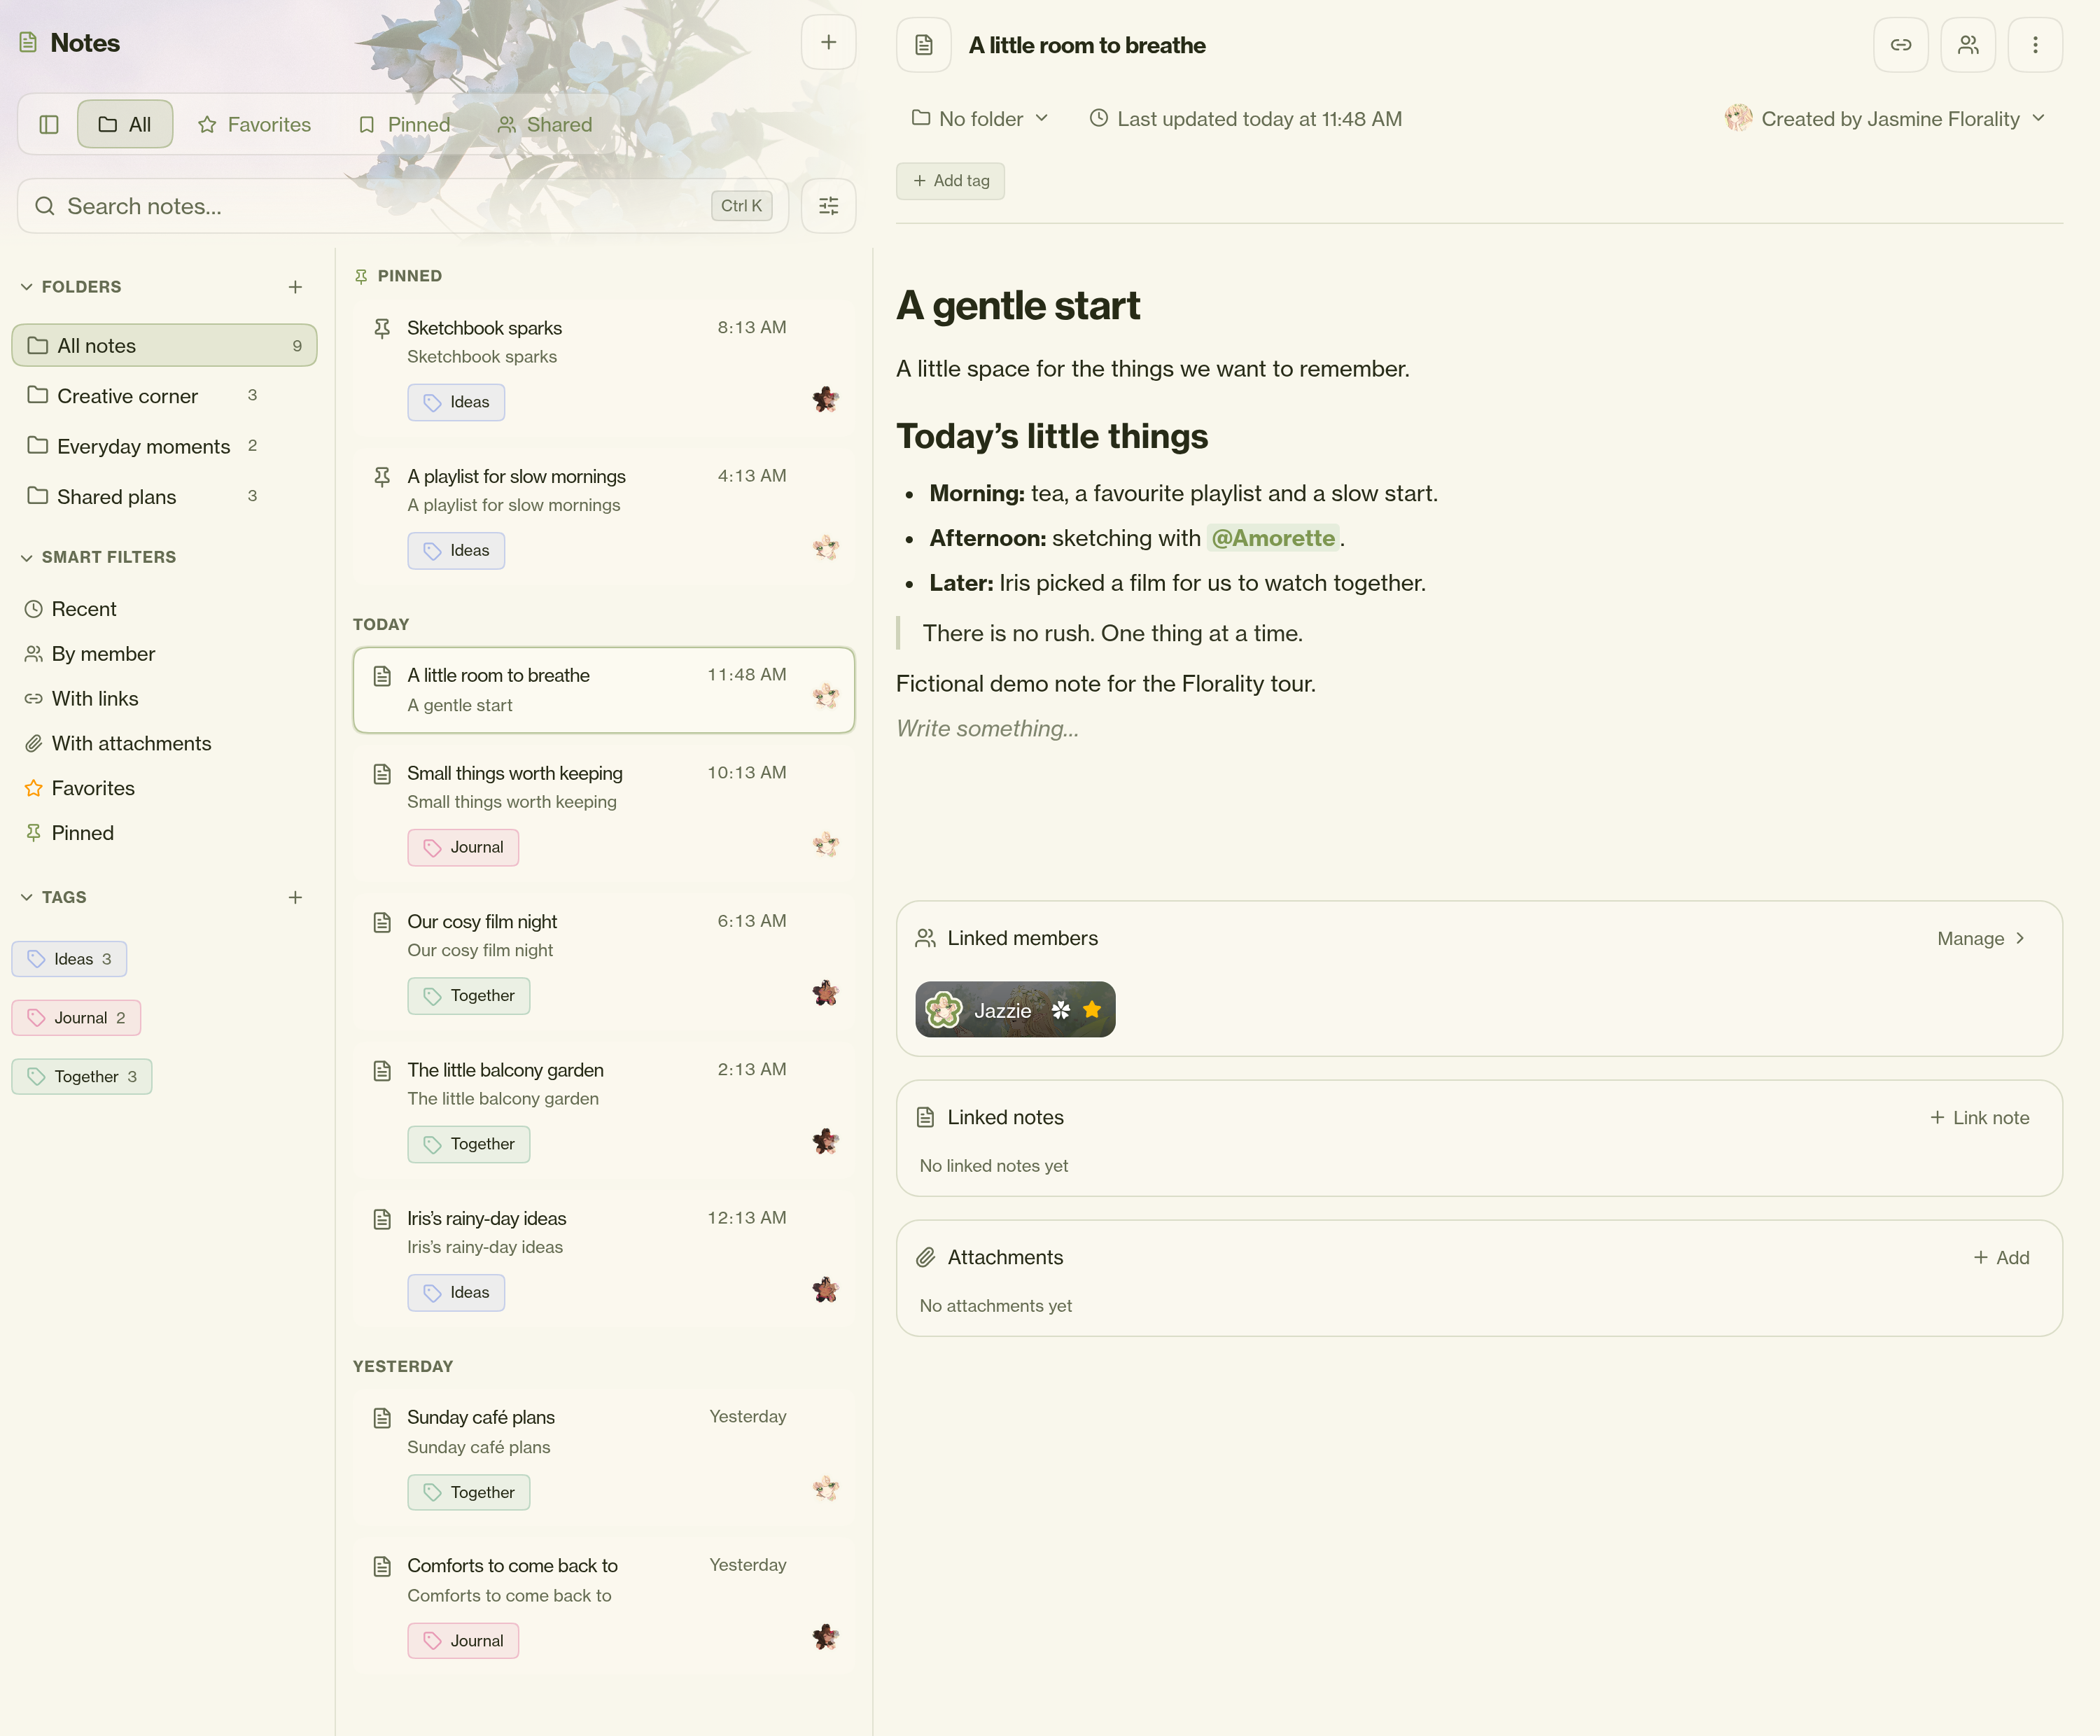The height and width of the screenshot is (1736, 2100).
Task: Filter by the Together tag in sidebar
Action: coord(82,1076)
